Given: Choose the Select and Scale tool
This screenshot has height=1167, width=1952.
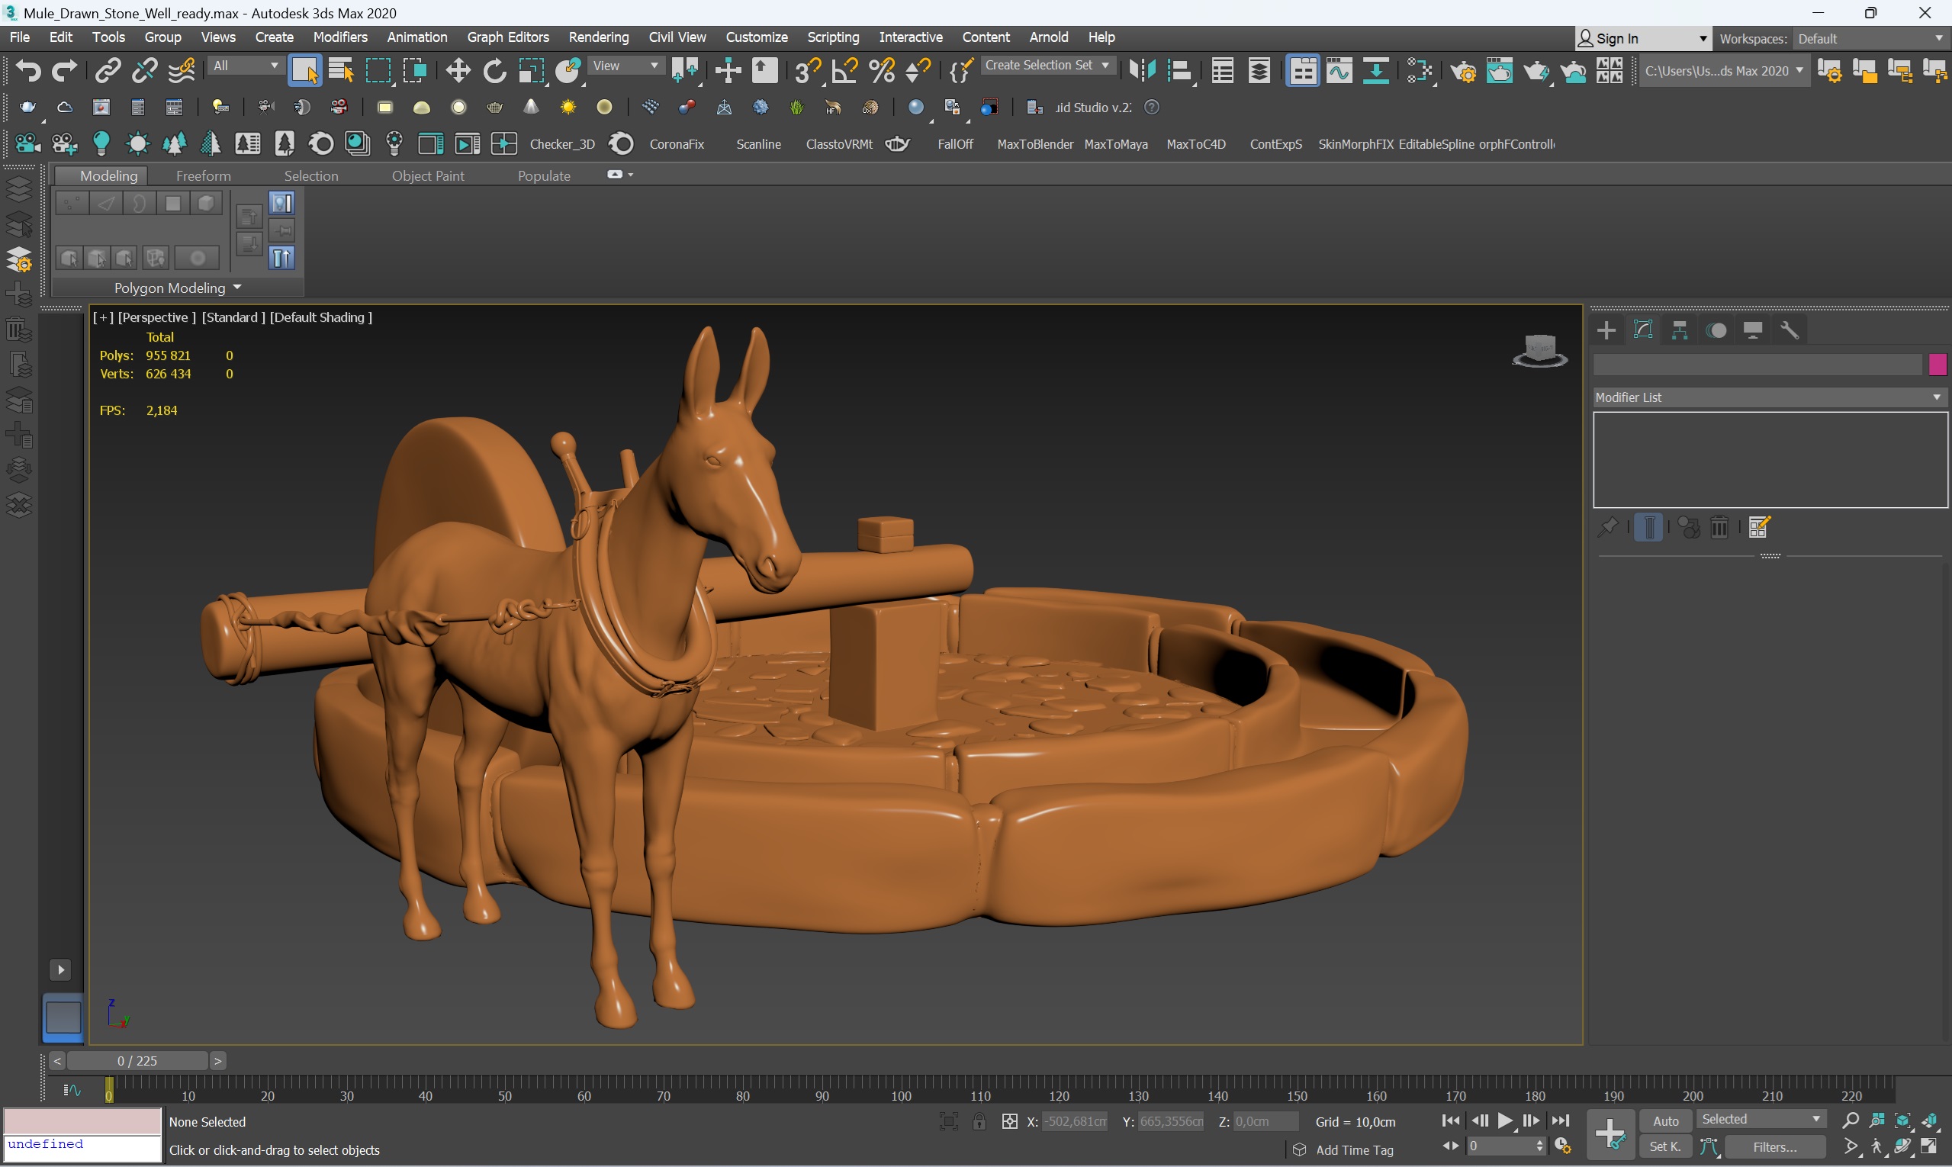Looking at the screenshot, I should 532,71.
